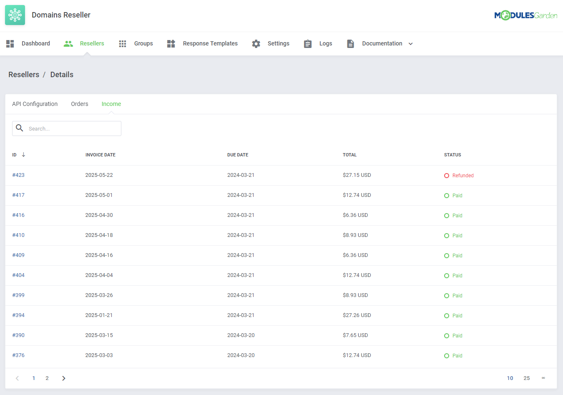Toggle the ID column sort arrow

click(x=24, y=154)
